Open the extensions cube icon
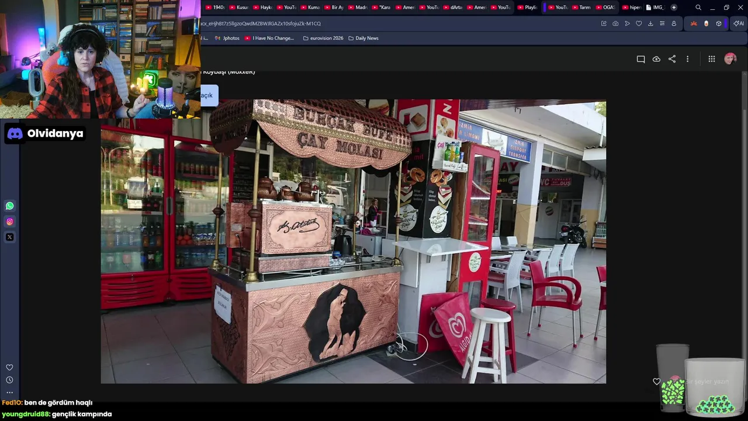 coord(719,23)
